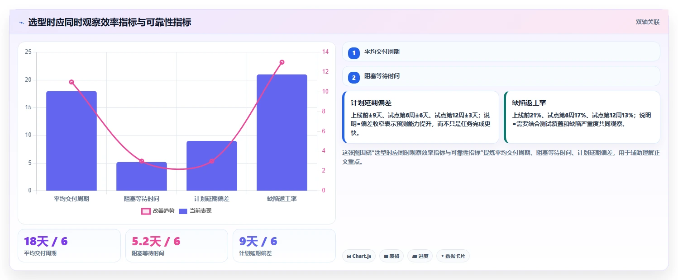Toggle the 改善趋势 legend entry
Viewport: 678px width, 280px height.
(x=158, y=211)
